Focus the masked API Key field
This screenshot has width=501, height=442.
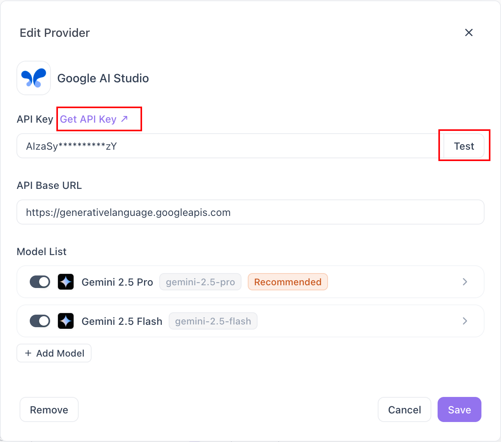tap(227, 146)
